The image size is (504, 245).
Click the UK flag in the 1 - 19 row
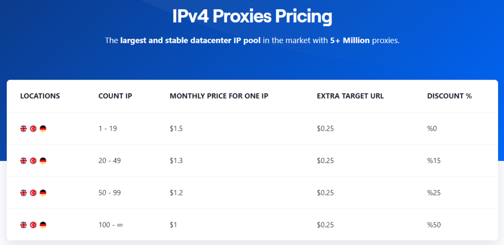pyautogui.click(x=23, y=129)
